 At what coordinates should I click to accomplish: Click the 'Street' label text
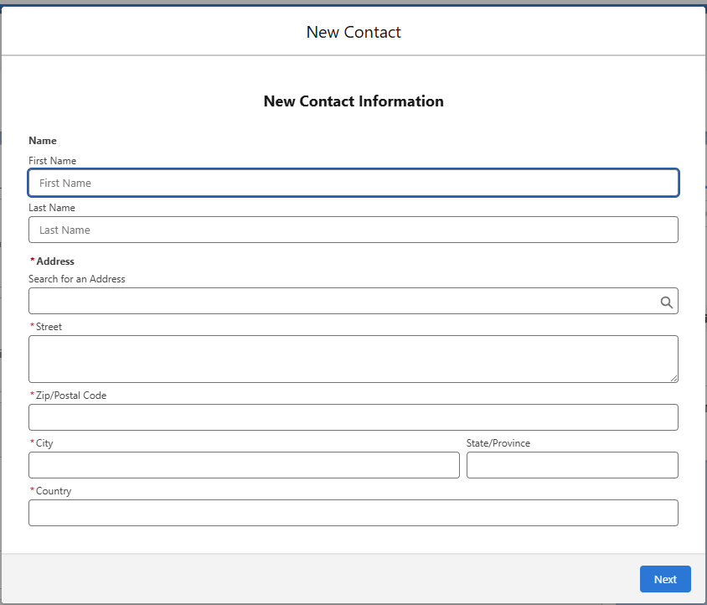tap(49, 327)
